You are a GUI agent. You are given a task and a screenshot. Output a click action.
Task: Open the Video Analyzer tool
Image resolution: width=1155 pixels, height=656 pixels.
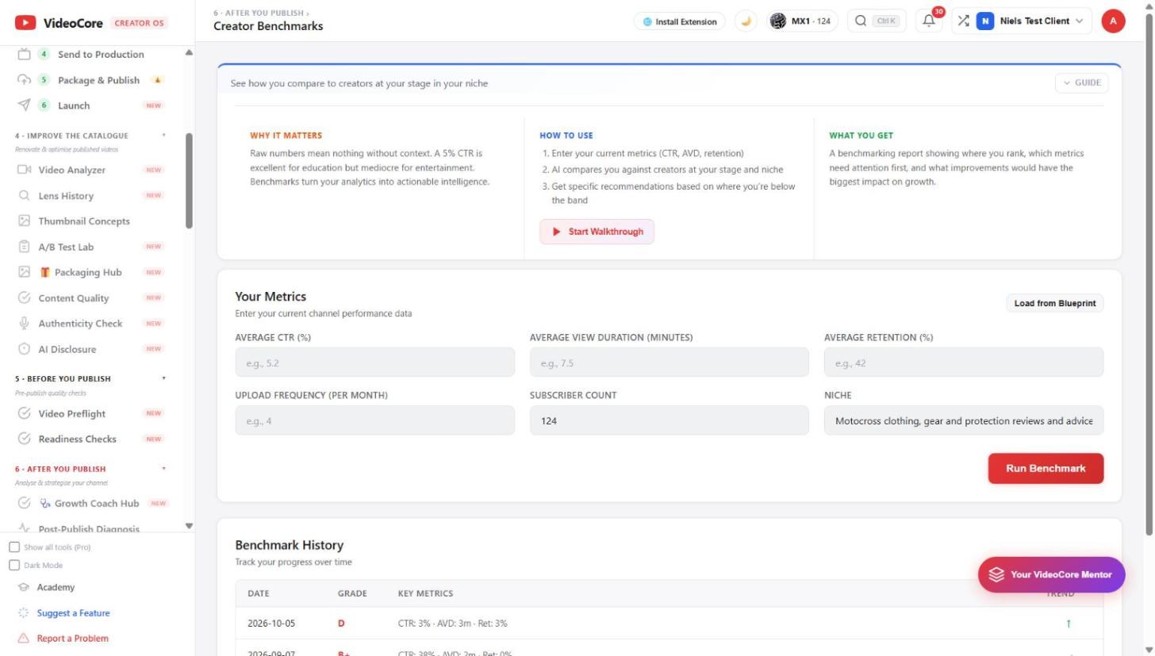coord(90,170)
